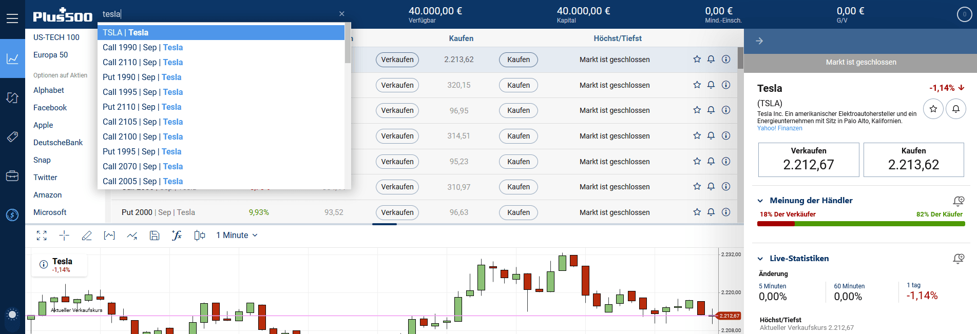Add Tesla to favorites in details panel

coord(933,109)
